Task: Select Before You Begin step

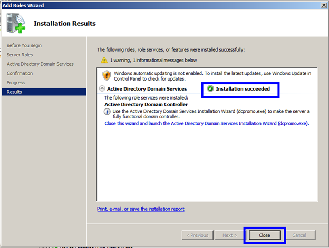Action: click(24, 45)
